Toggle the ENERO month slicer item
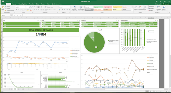The height and width of the screenshot is (93, 171). 47,23
